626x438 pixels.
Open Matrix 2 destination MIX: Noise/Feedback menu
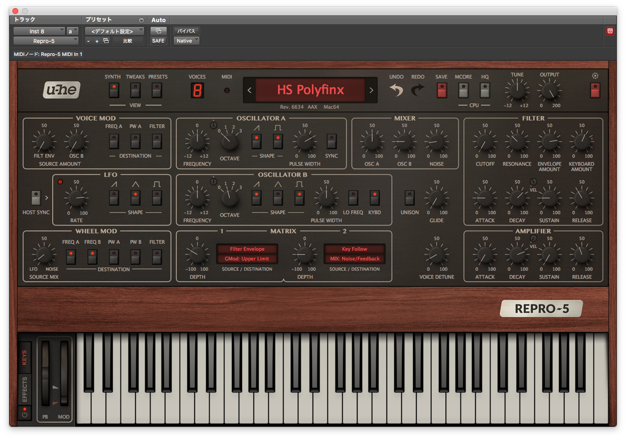354,259
